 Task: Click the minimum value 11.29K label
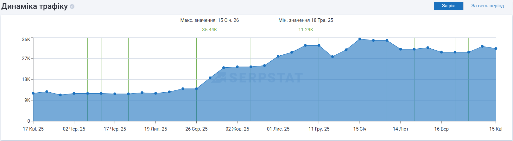[x=306, y=30]
